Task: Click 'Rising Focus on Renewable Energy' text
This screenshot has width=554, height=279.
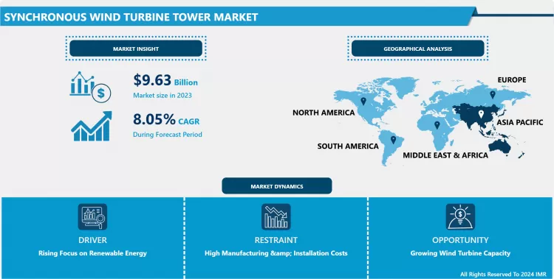Action: [x=92, y=253]
